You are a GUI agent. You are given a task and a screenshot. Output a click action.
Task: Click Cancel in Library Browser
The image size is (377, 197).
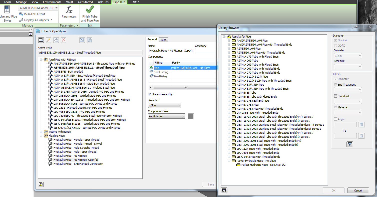(358, 190)
